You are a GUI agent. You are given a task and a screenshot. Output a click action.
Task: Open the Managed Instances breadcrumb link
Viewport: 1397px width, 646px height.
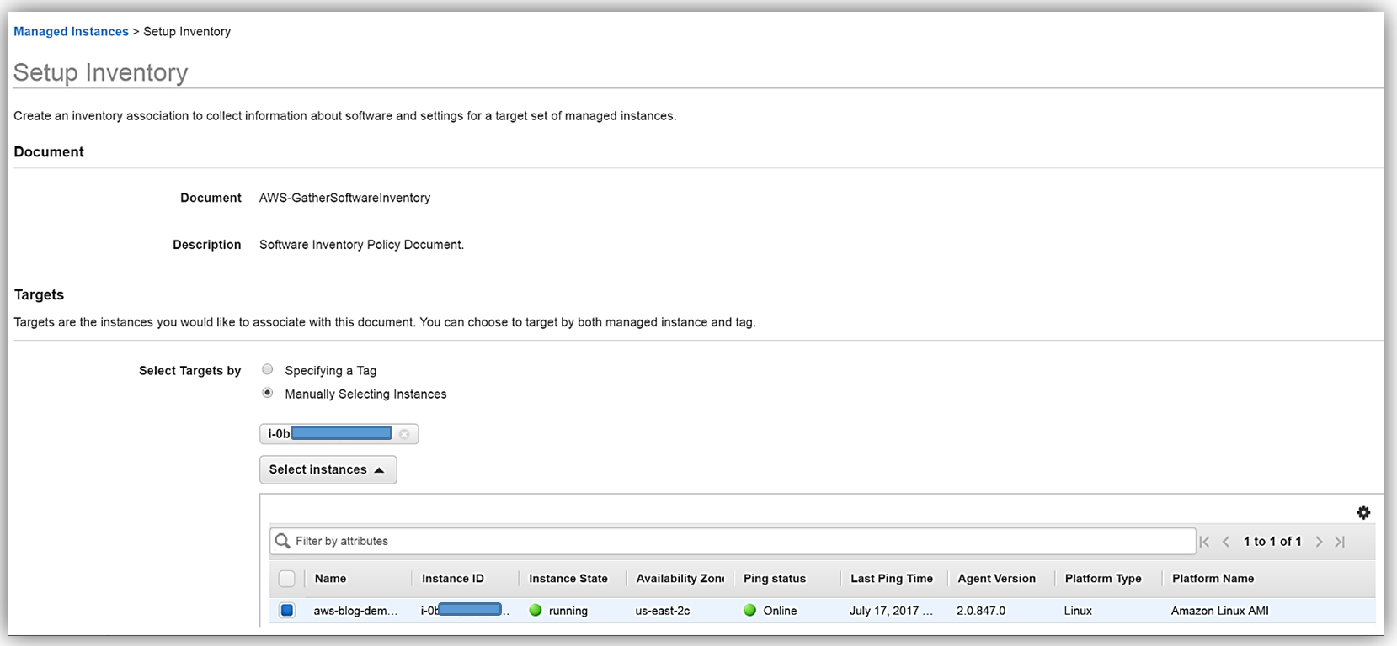point(71,32)
